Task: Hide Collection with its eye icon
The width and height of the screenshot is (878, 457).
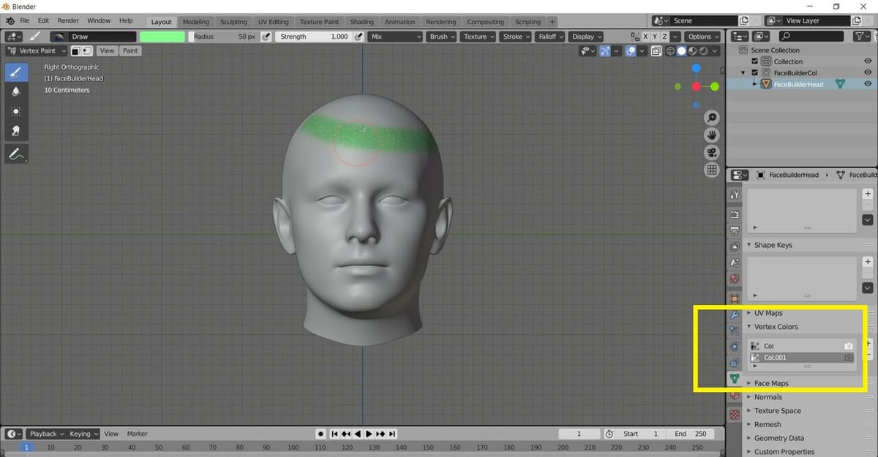Action: point(868,61)
